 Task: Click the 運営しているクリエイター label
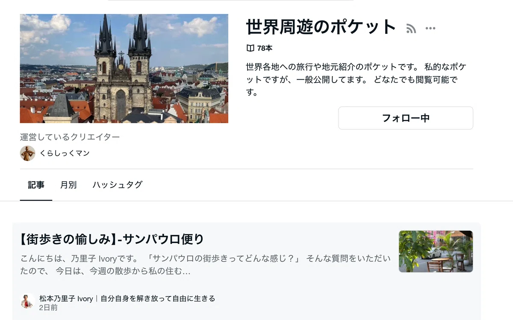tap(70, 137)
